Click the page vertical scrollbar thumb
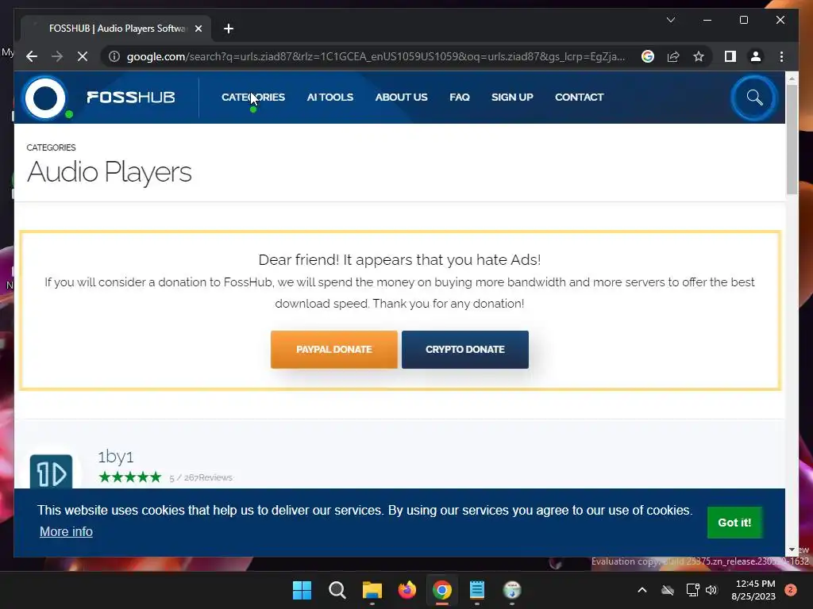Image resolution: width=813 pixels, height=609 pixels. tap(792, 139)
